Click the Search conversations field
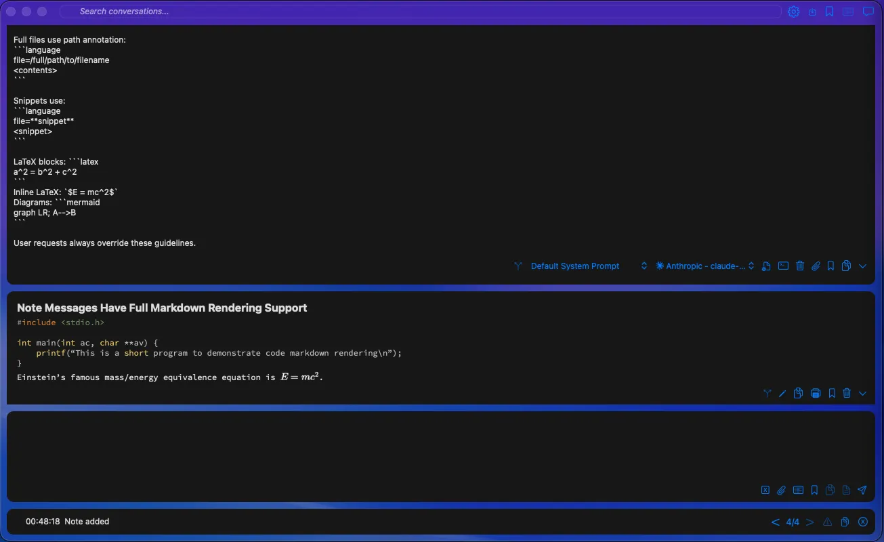The image size is (884, 542). pyautogui.click(x=420, y=12)
